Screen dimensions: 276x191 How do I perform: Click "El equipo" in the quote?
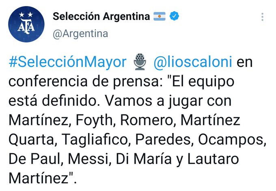tap(201, 82)
